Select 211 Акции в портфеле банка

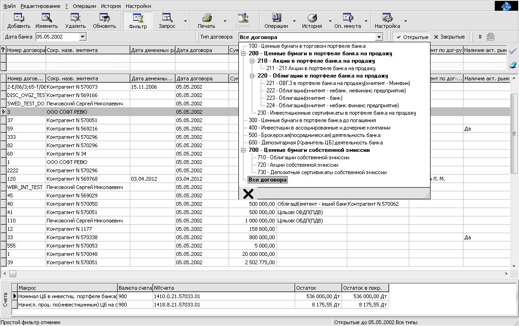point(321,68)
